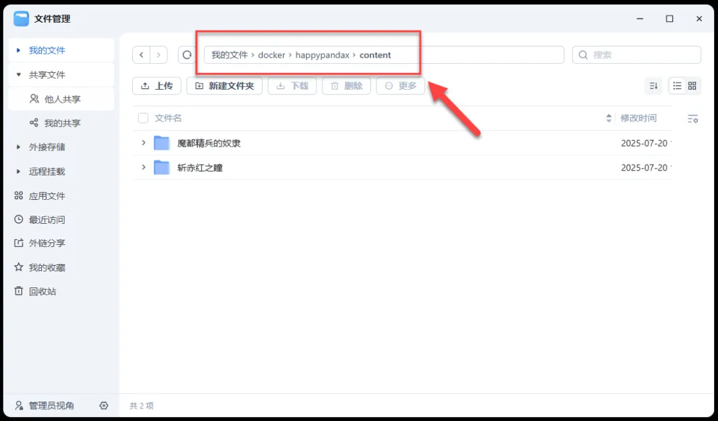Image resolution: width=718 pixels, height=421 pixels.
Task: Expand 外接存储 in sidebar
Action: point(19,147)
